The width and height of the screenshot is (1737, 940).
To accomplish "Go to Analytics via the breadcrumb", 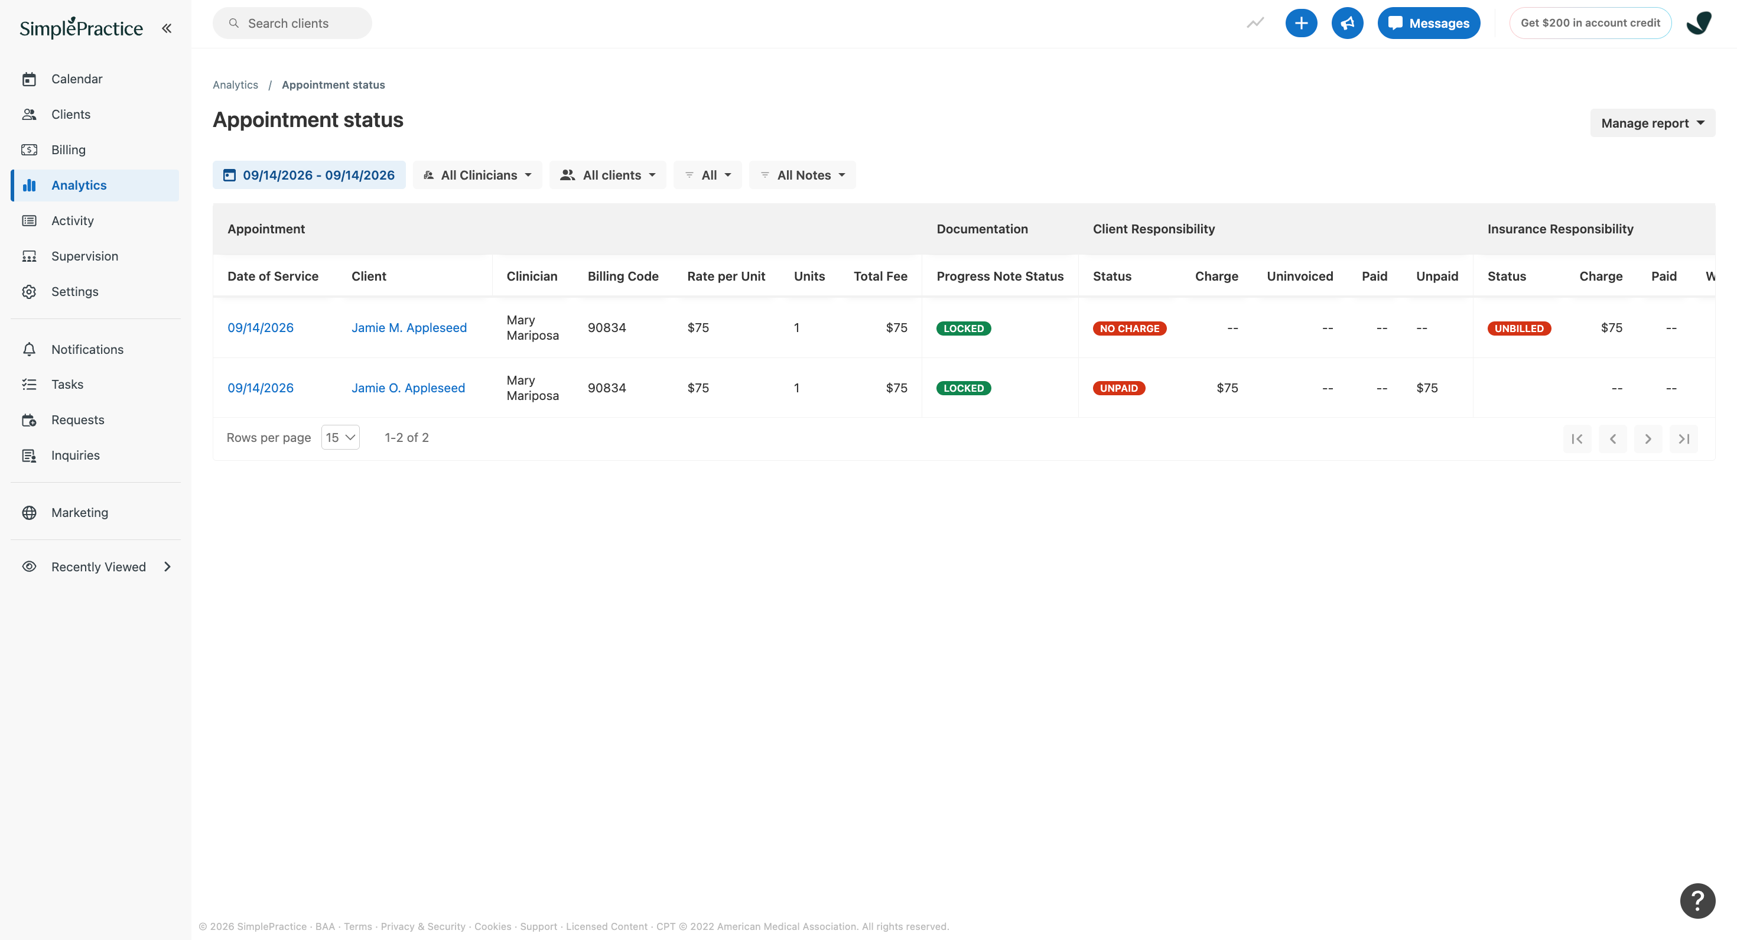I will (x=235, y=85).
